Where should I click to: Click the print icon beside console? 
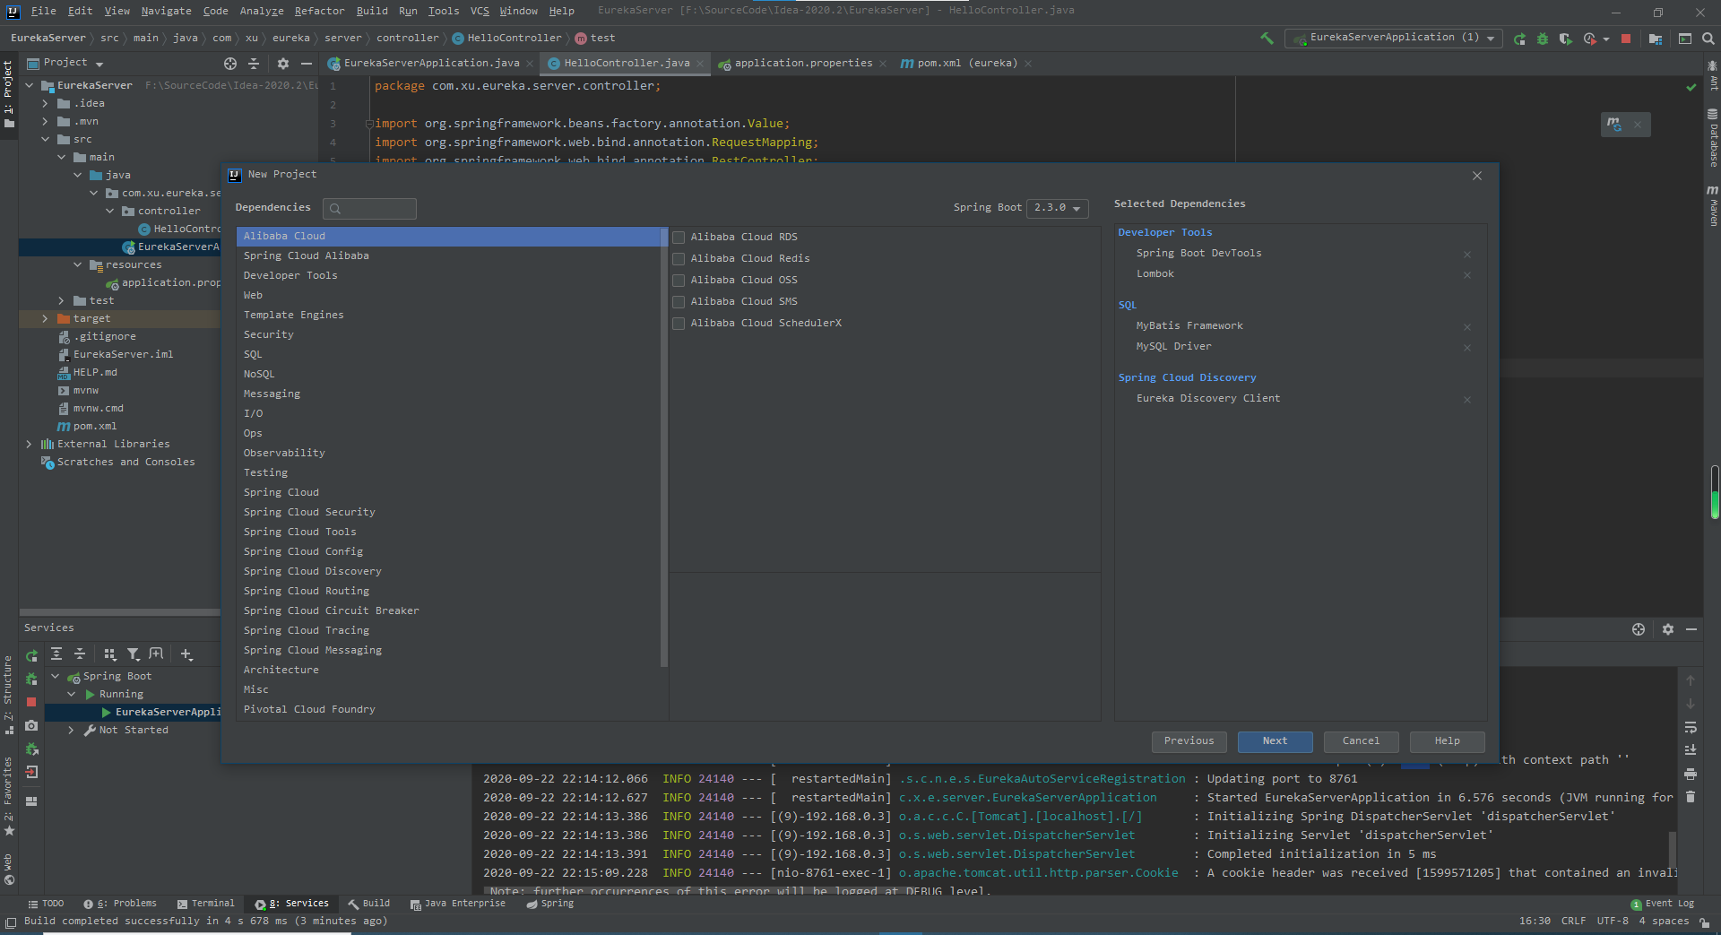point(1691,774)
